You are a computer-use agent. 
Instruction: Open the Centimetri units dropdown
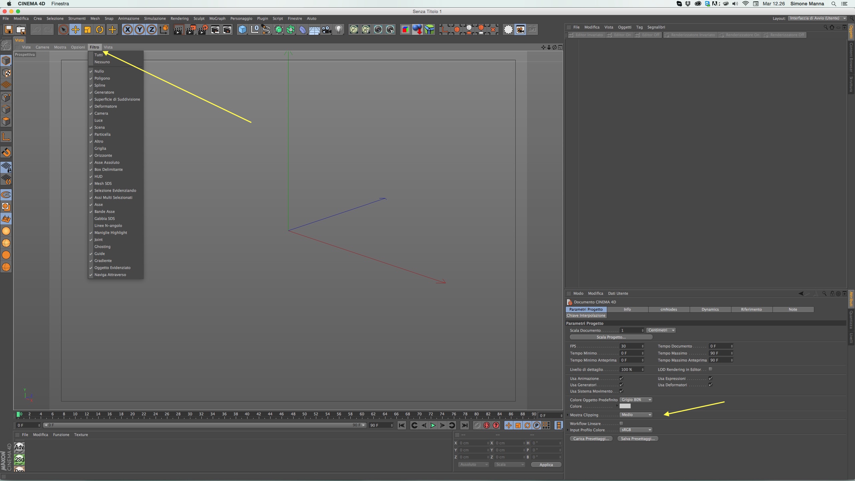tap(661, 330)
